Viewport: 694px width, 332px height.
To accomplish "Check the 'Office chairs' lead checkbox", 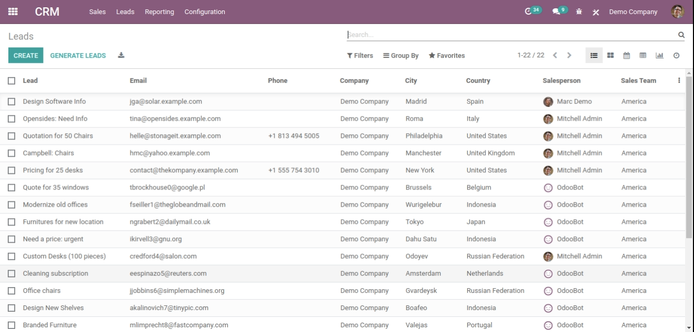I will pyautogui.click(x=11, y=290).
